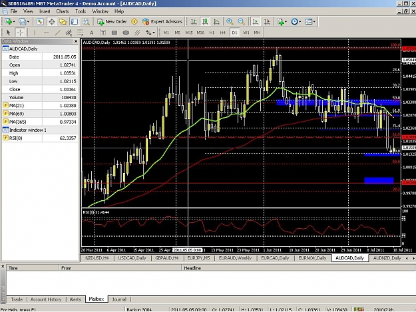This screenshot has width=416, height=312.
Task: Open the Account History terminal tab
Action: pos(46,299)
